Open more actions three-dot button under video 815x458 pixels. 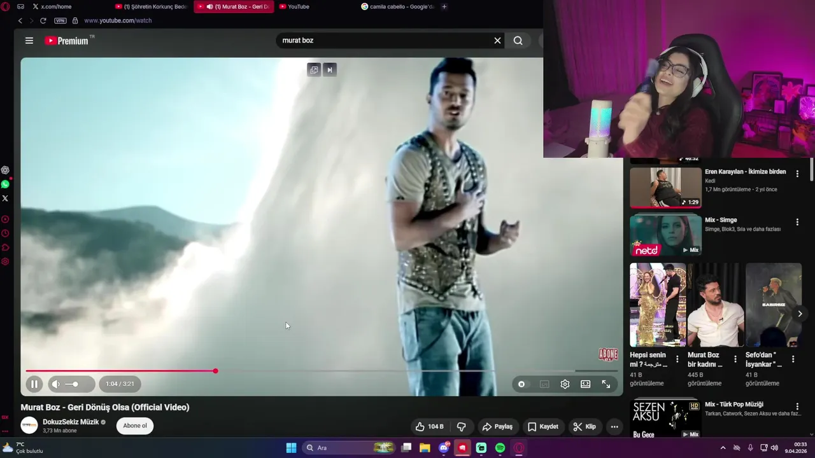click(x=614, y=427)
